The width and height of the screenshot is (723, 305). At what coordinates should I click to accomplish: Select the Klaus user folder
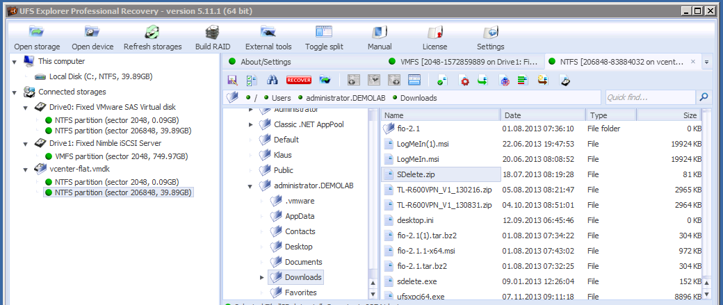[283, 155]
